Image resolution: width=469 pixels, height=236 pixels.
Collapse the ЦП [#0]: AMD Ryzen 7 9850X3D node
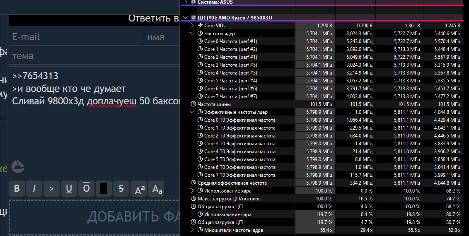[186, 18]
